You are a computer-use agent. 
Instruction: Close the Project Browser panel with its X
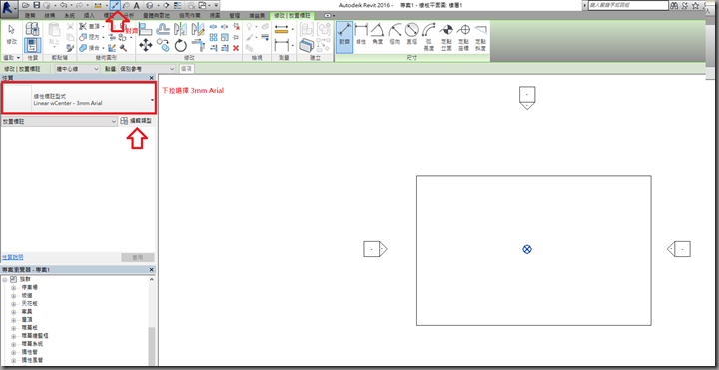click(152, 270)
